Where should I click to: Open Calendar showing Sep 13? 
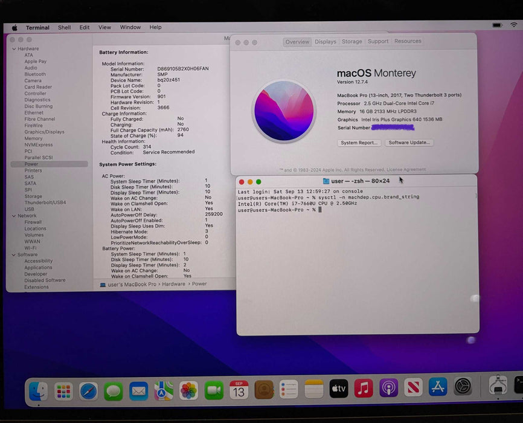(239, 390)
